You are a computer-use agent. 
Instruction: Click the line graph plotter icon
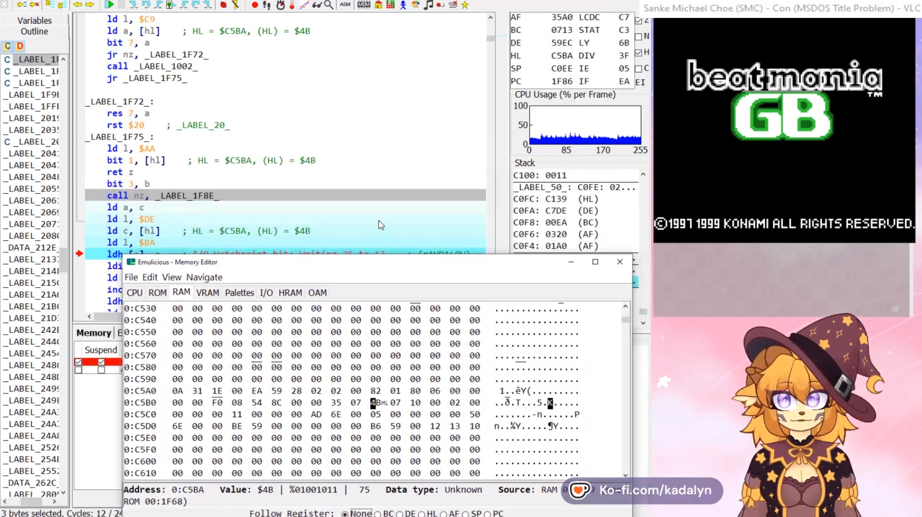pos(304,5)
